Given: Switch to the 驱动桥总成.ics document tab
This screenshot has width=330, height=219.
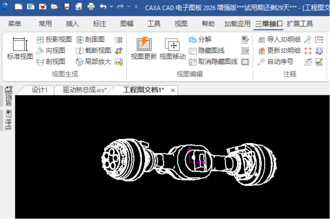Looking at the screenshot, I should (x=85, y=90).
